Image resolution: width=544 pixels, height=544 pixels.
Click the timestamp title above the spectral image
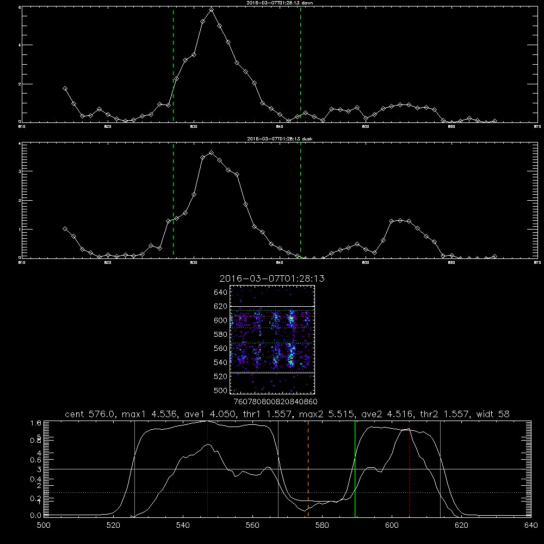272,279
